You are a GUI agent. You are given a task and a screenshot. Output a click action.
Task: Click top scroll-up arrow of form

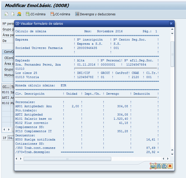(x=172, y=29)
